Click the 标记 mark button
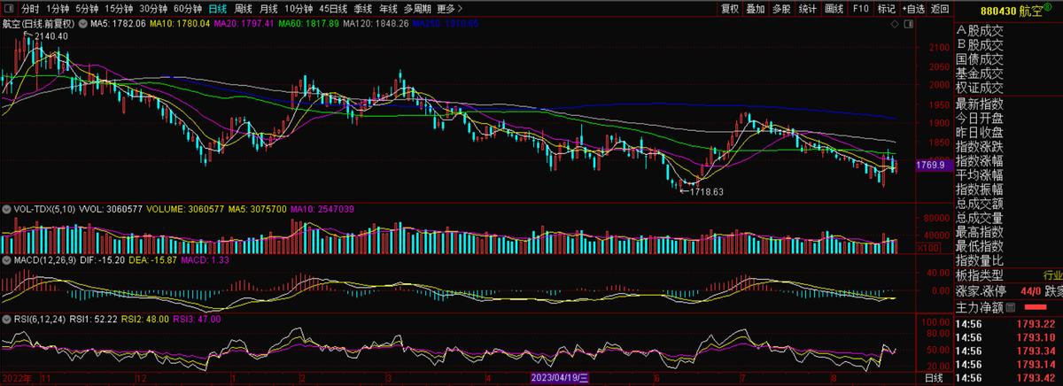The height and width of the screenshot is (386, 1063). 886,8
